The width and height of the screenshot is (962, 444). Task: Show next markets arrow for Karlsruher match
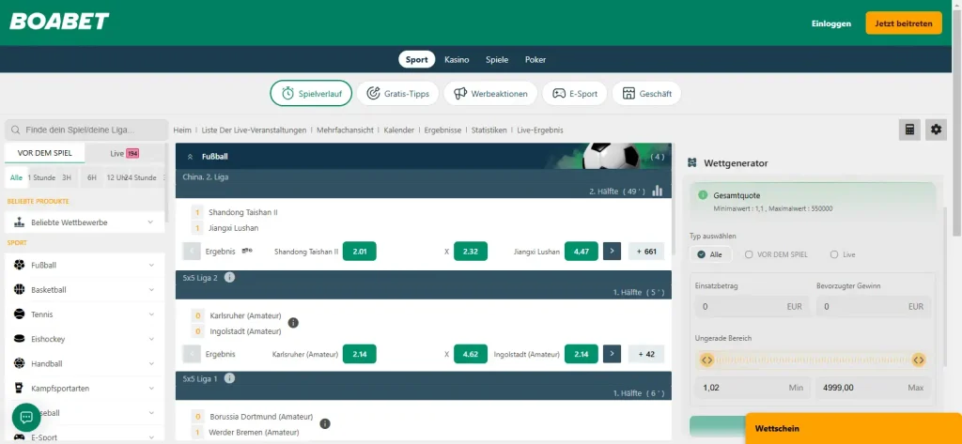pyautogui.click(x=612, y=354)
